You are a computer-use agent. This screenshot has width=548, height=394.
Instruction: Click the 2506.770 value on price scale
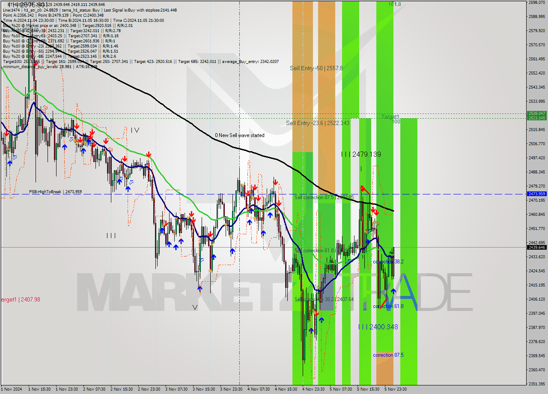(x=536, y=144)
